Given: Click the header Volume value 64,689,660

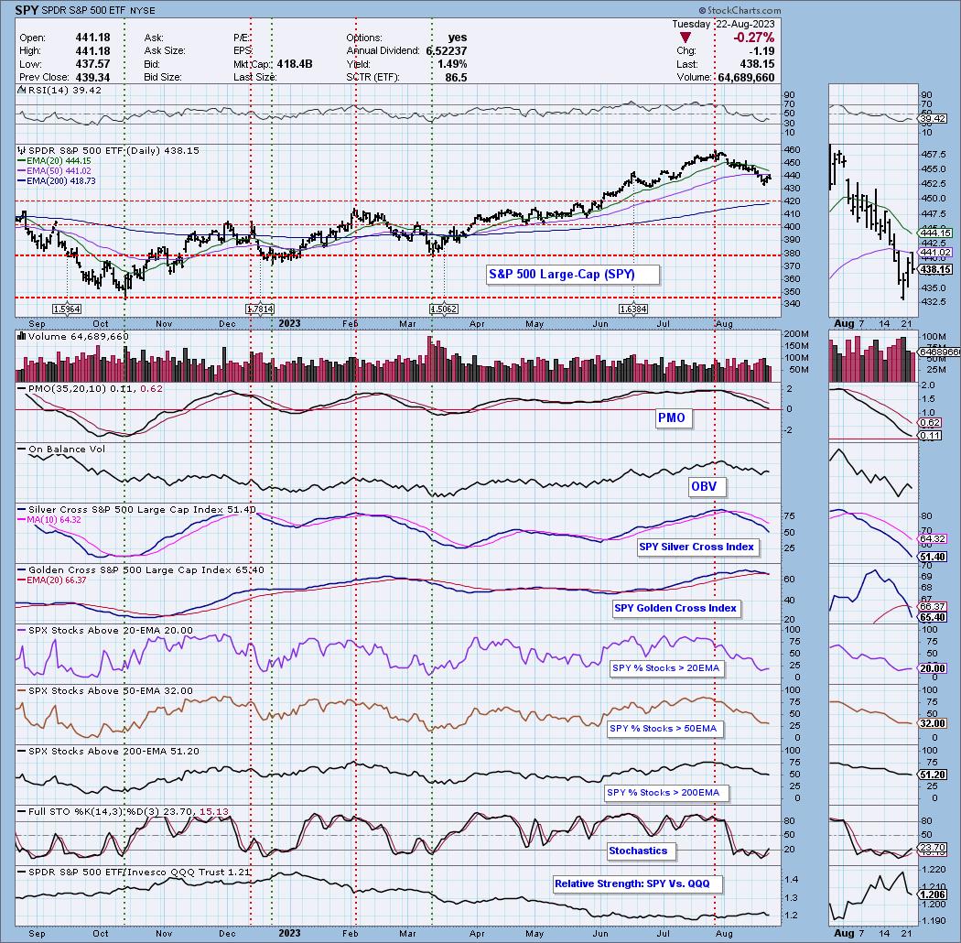Looking at the screenshot, I should tap(745, 77).
